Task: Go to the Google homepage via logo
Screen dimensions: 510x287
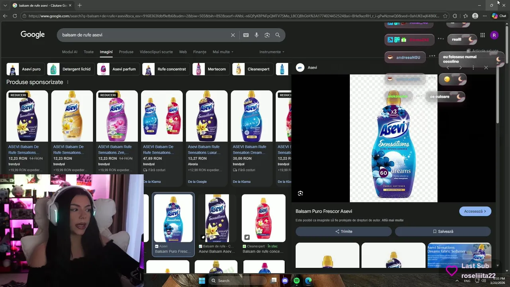Action: point(33,35)
